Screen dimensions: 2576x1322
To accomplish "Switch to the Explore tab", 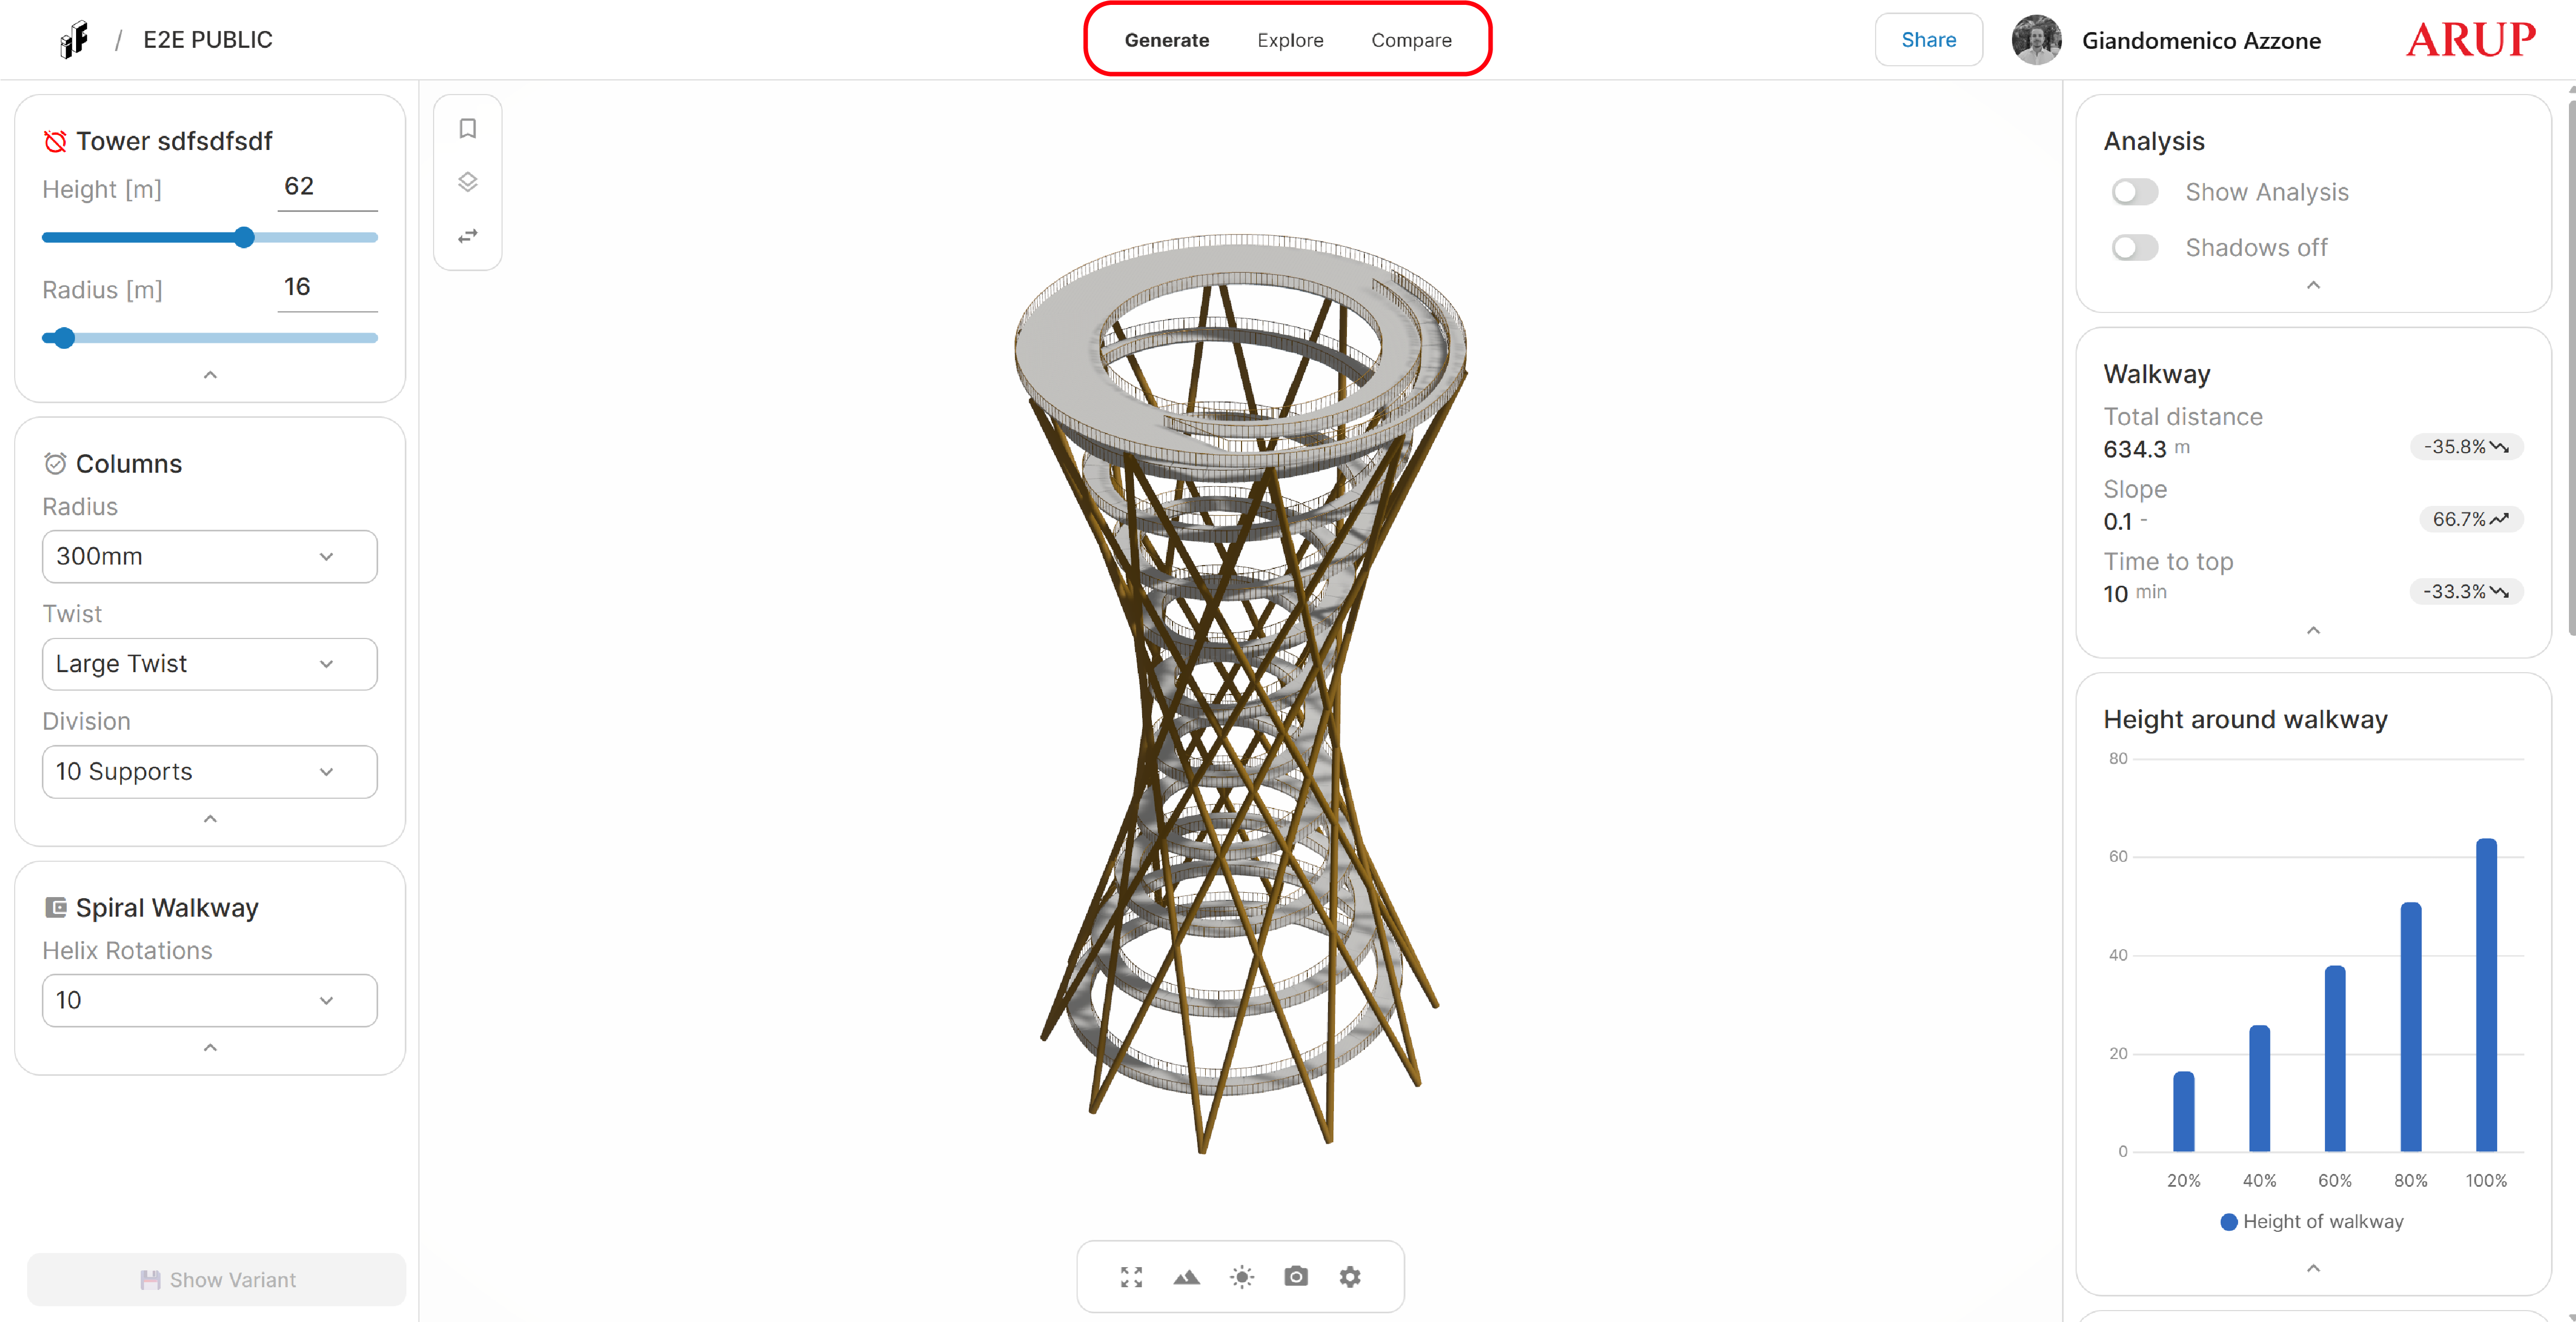I will (x=1290, y=40).
